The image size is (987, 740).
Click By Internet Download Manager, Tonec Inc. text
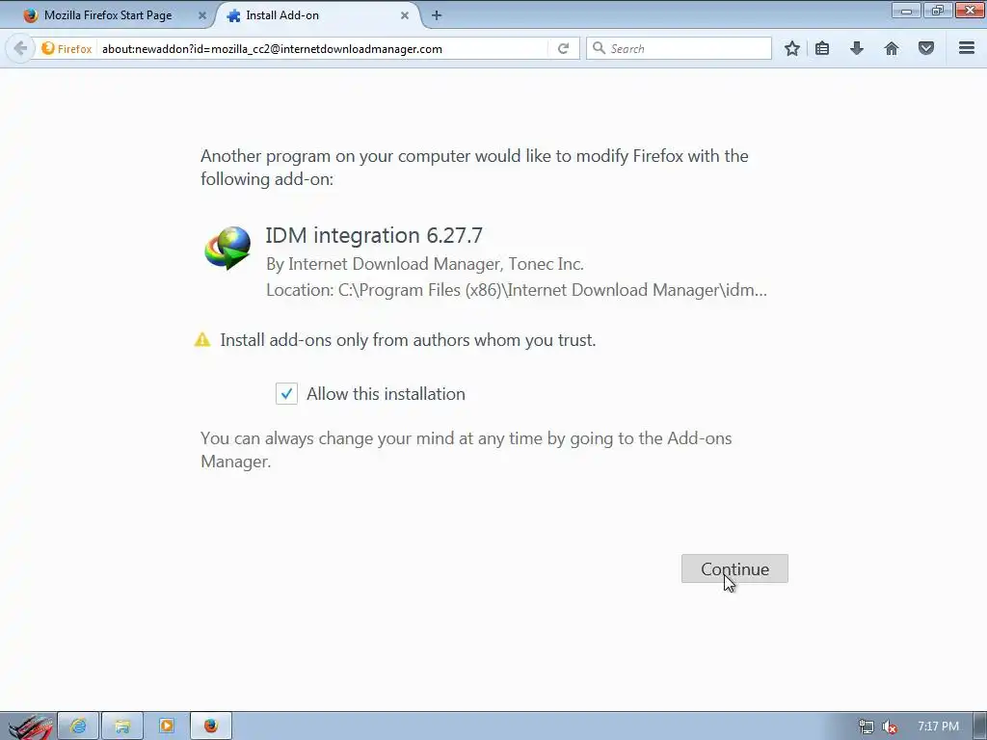click(x=425, y=264)
